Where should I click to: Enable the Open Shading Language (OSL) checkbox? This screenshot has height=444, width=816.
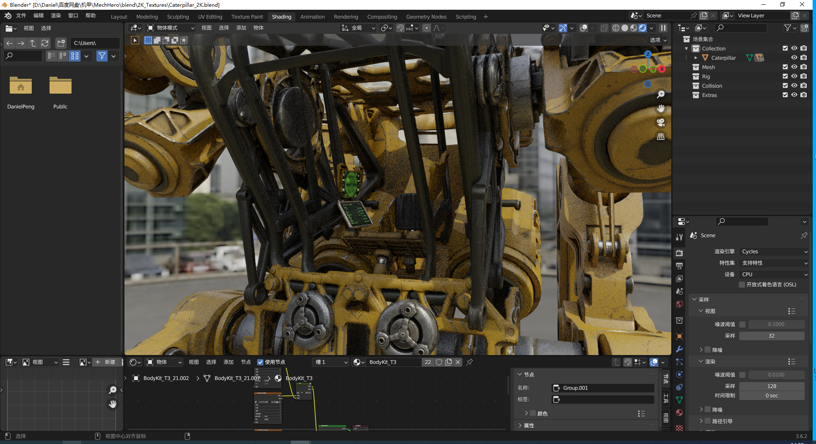[742, 285]
